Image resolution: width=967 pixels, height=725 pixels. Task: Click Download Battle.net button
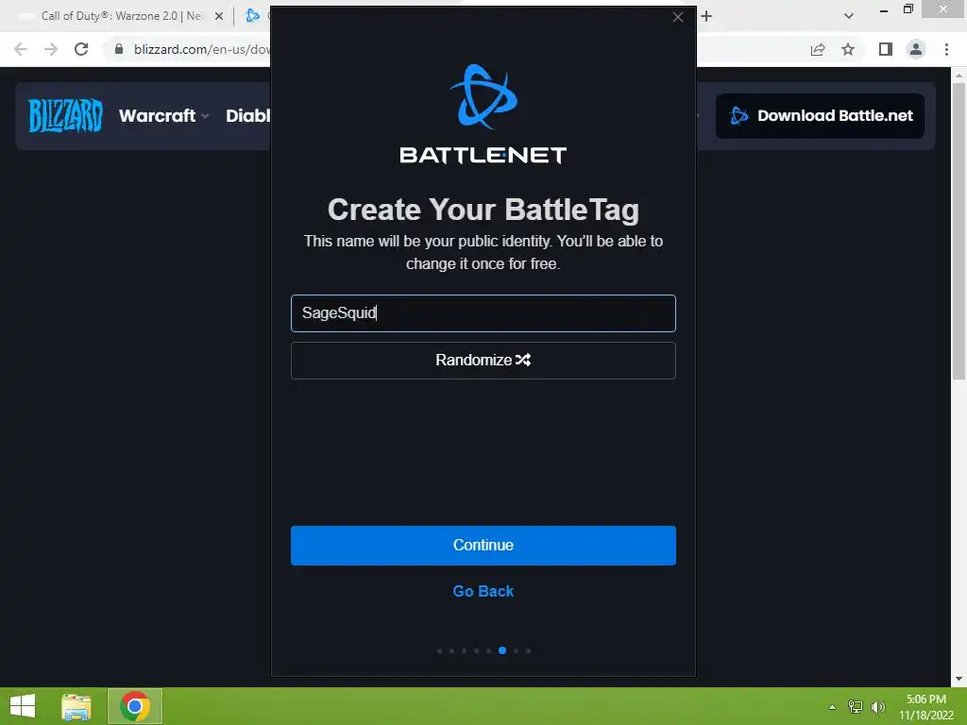(820, 116)
